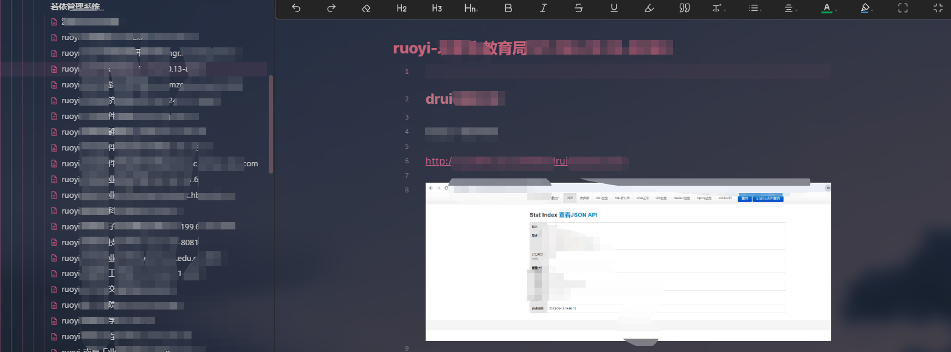The image size is (951, 352).
Task: Apply the green-underlined font color A
Action: 826,8
